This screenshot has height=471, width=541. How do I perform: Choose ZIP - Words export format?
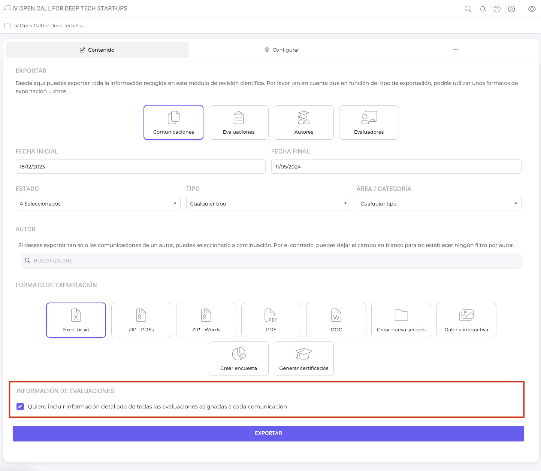point(206,320)
